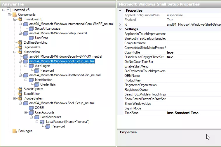
Task: Collapse the unattend-v5 root node
Action: pos(4,10)
